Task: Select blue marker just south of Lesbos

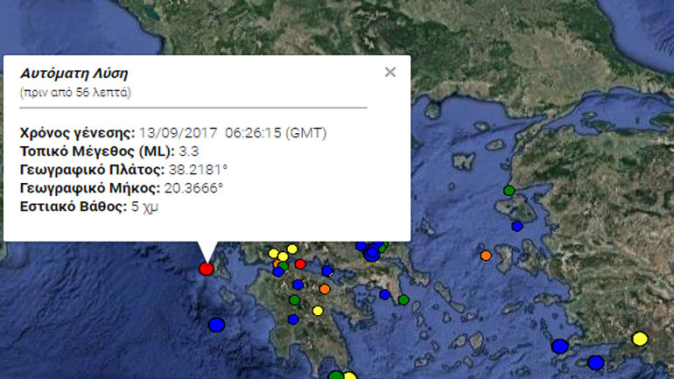Action: pyautogui.click(x=517, y=226)
